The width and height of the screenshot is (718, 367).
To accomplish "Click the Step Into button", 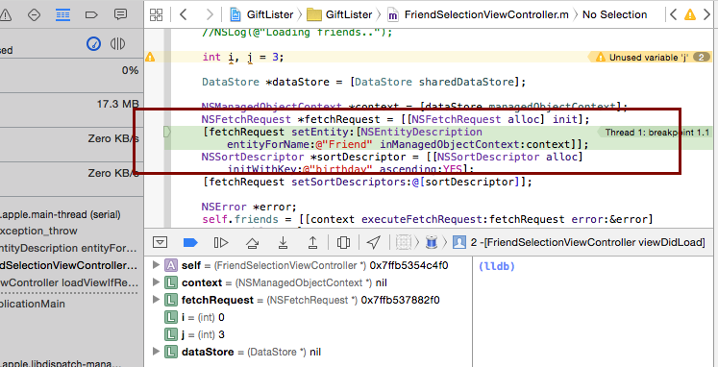I will click(x=283, y=242).
